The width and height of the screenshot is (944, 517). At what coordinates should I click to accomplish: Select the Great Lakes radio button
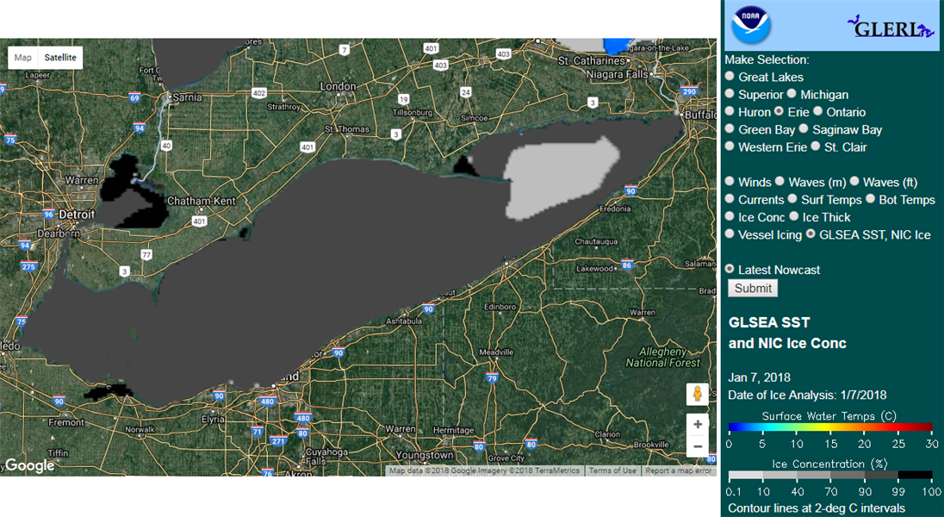[730, 77]
